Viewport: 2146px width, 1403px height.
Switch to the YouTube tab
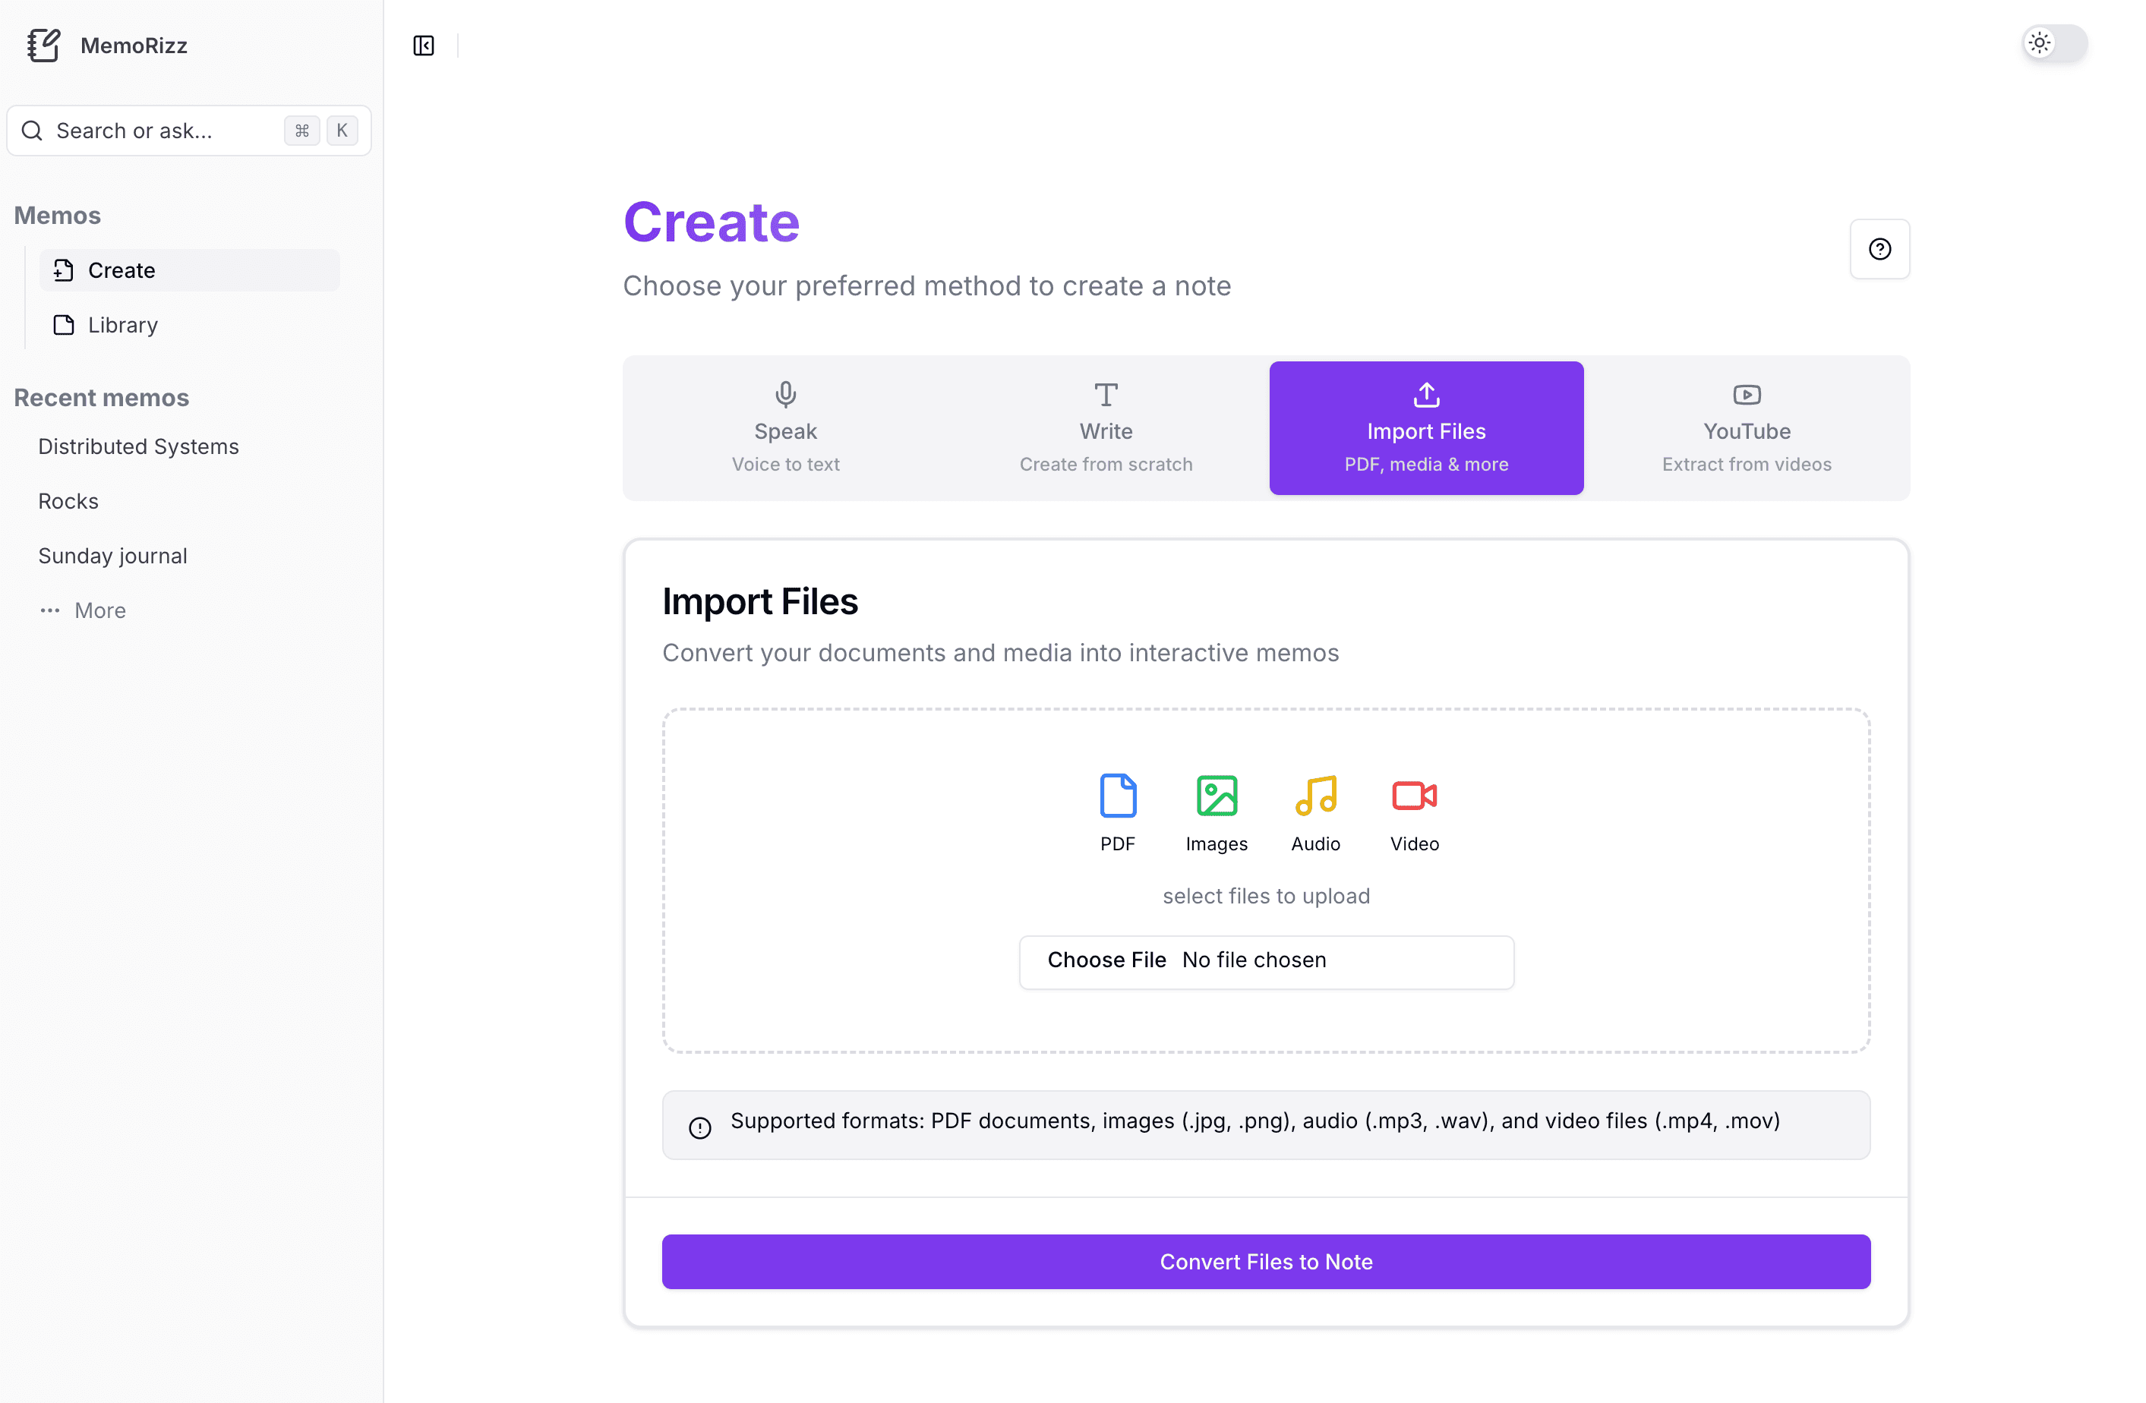coord(1746,427)
